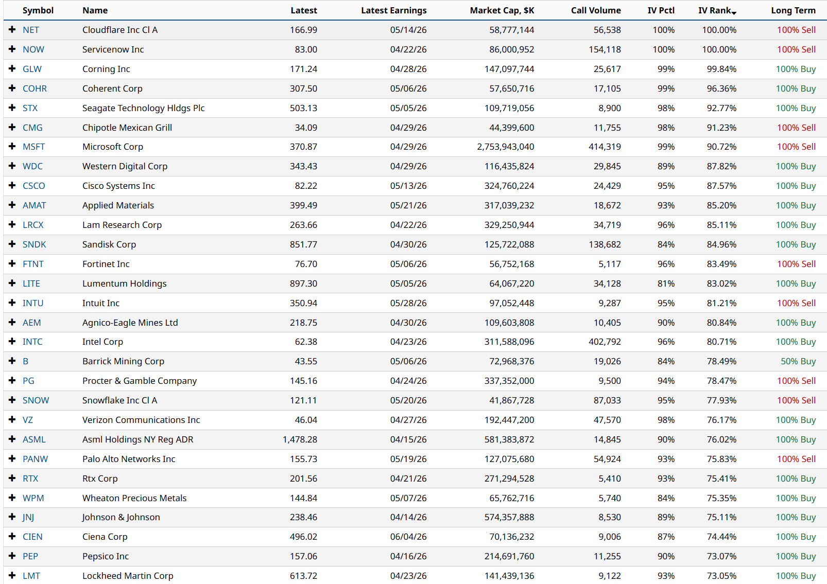
Task: Open the WPM ticker page
Action: (33, 498)
